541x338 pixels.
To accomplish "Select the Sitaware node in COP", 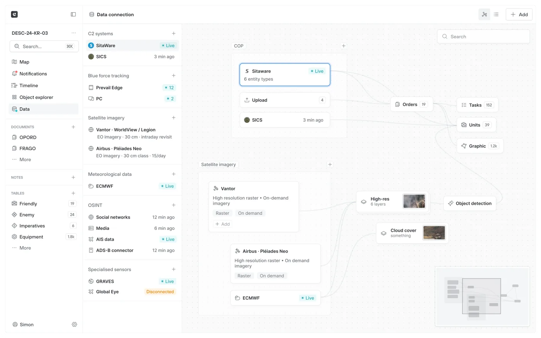I will pos(285,75).
